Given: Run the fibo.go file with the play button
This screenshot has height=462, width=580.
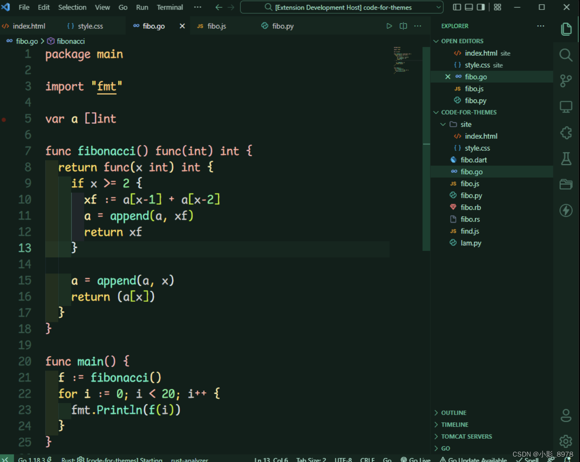Looking at the screenshot, I should click(389, 26).
